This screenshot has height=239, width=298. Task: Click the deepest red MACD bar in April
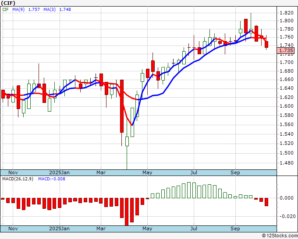click(x=127, y=212)
